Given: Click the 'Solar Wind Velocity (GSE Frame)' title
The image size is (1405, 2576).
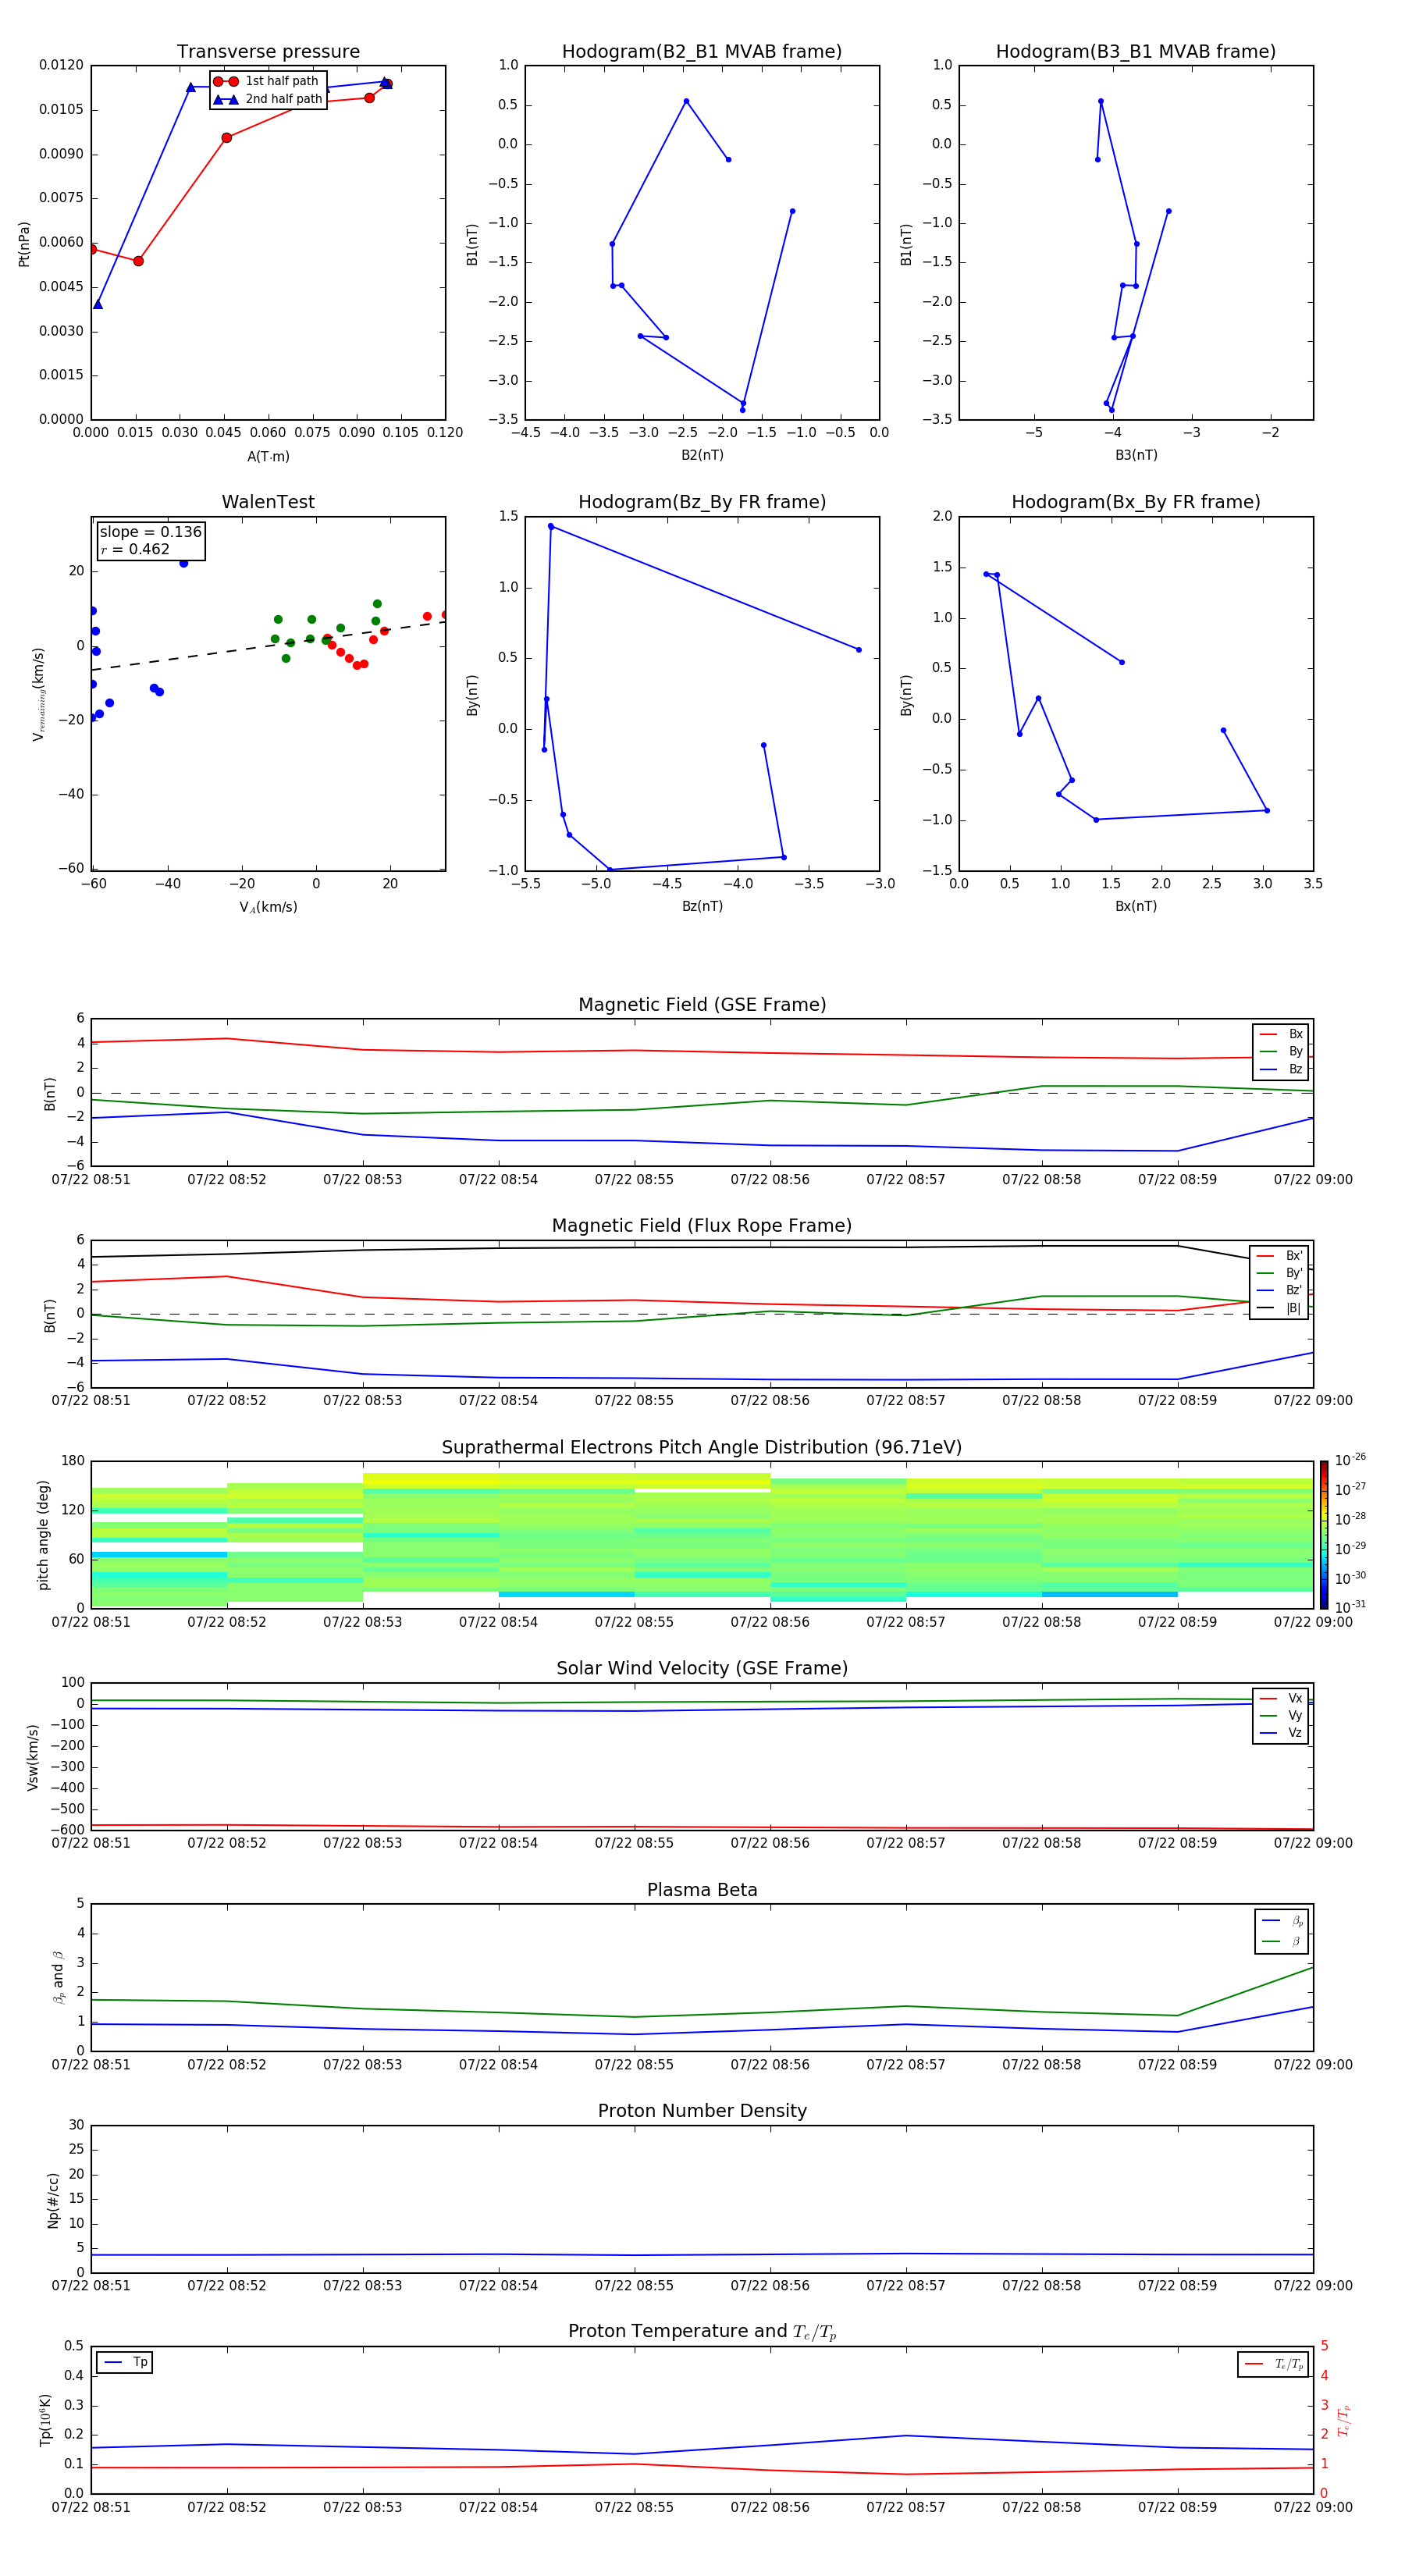Looking at the screenshot, I should pyautogui.click(x=702, y=1669).
